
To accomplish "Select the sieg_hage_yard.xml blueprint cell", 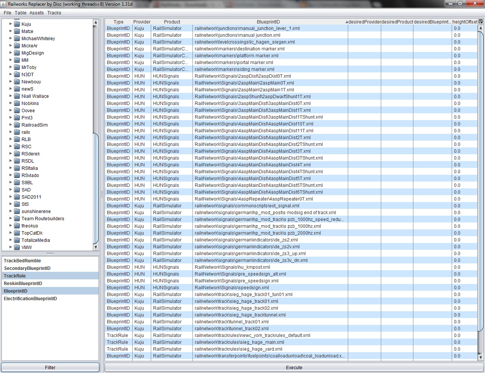I will [x=270, y=349].
